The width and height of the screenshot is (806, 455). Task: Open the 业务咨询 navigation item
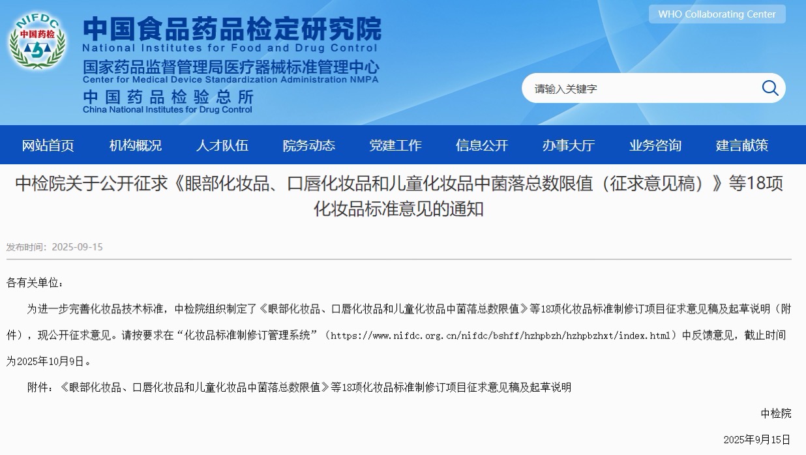(655, 145)
